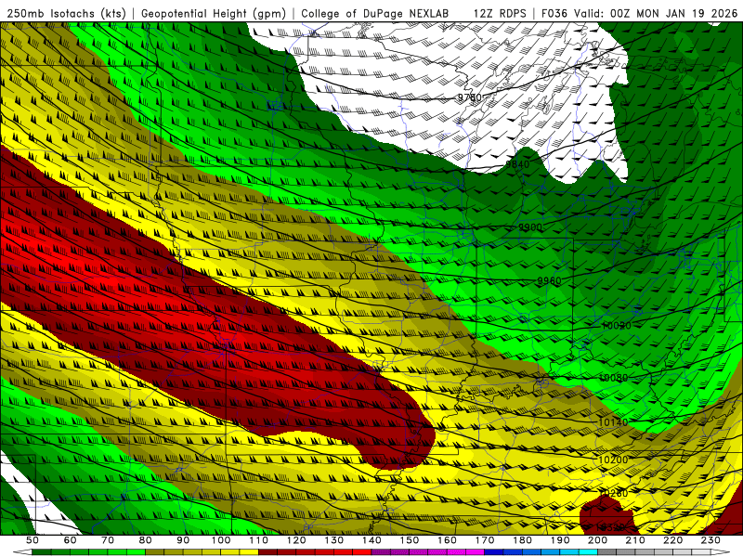
Task: Click the 170 knot legend value
Action: [x=485, y=540]
